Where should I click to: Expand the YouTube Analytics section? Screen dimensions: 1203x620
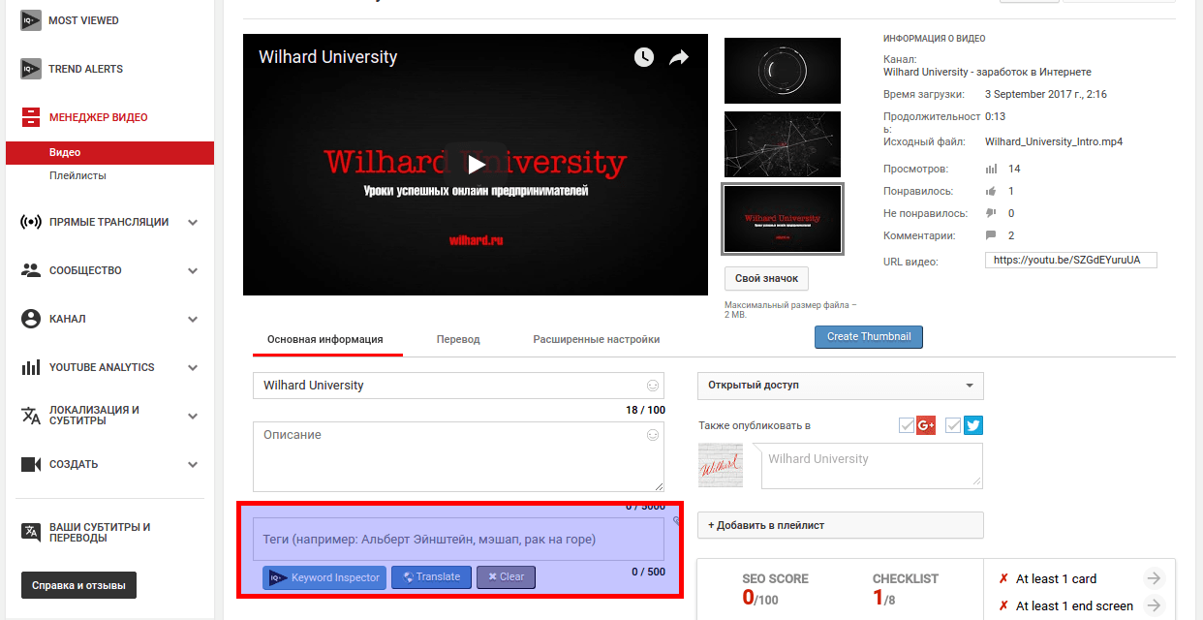(x=193, y=367)
